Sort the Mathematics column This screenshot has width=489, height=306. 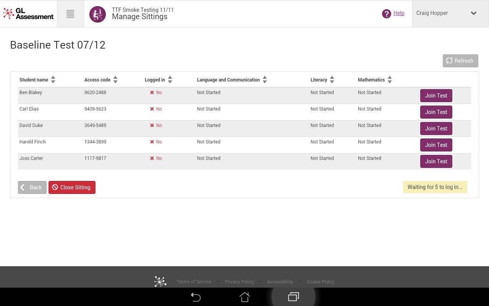click(389, 80)
